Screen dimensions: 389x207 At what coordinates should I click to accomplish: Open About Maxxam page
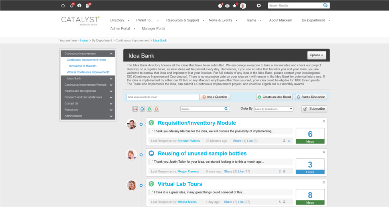(x=280, y=20)
